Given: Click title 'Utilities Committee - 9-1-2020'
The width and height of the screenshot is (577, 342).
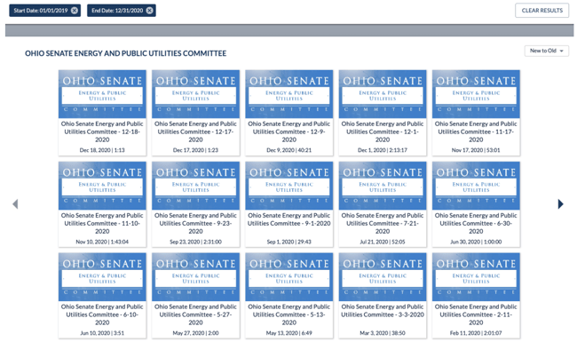Looking at the screenshot, I should (289, 224).
